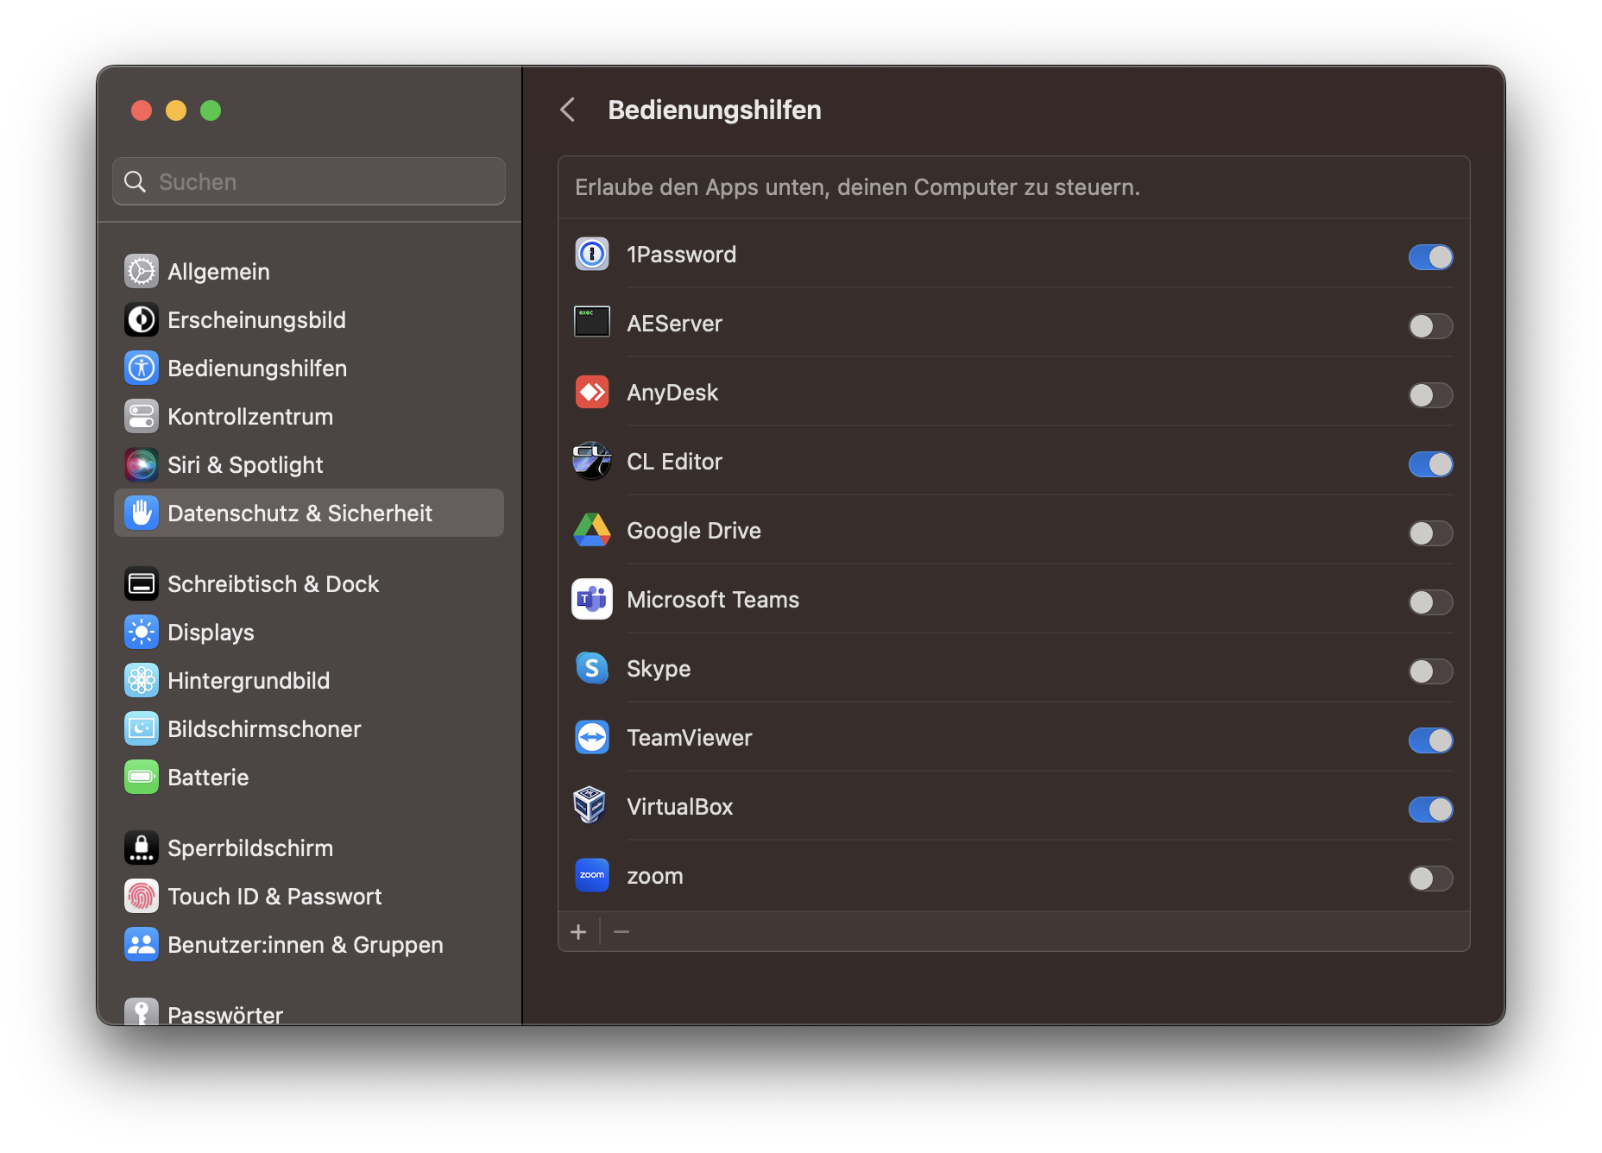
Task: Enable the Microsoft Teams toggle
Action: [x=1430, y=602]
